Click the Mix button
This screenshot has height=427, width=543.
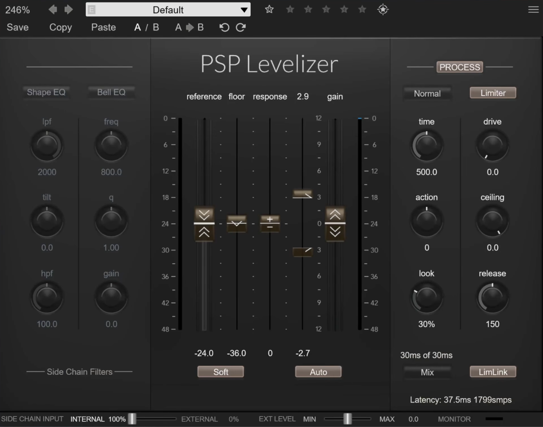click(427, 372)
